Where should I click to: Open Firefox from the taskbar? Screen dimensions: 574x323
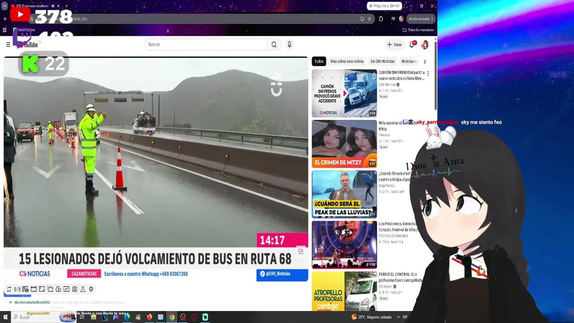(149, 317)
